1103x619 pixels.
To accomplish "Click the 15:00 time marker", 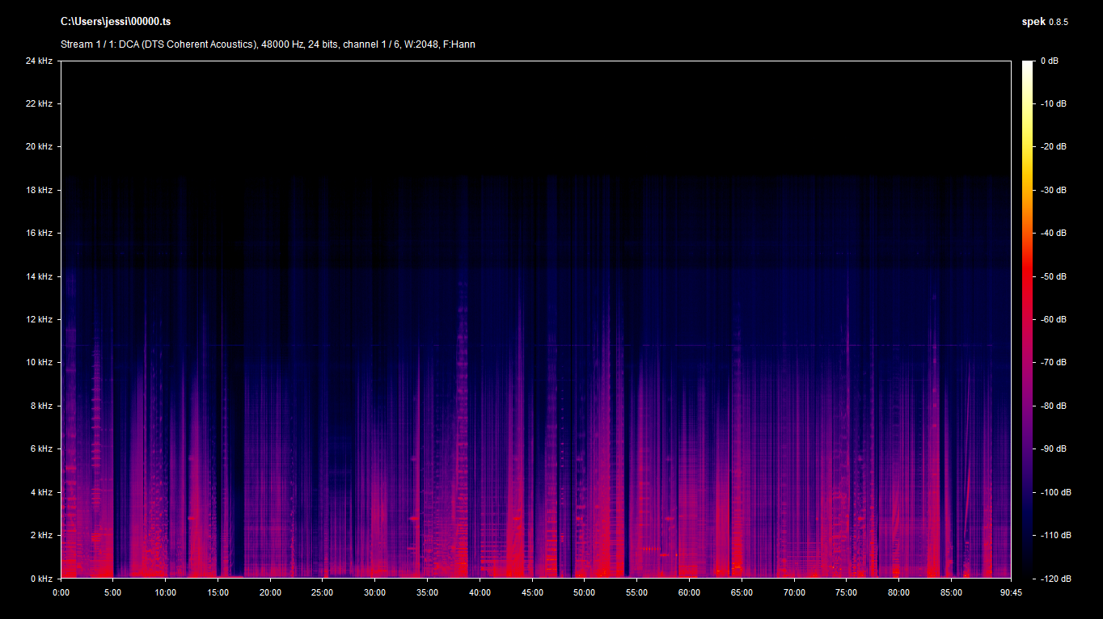I will point(218,592).
